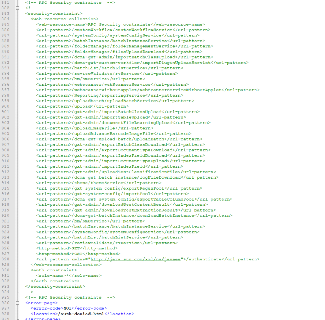Open the java.sun.com javaee namespace link
The width and height of the screenshot is (325, 320).
[135, 259]
